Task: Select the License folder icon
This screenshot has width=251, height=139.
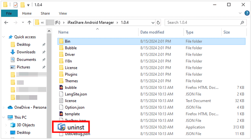Action: point(61,68)
